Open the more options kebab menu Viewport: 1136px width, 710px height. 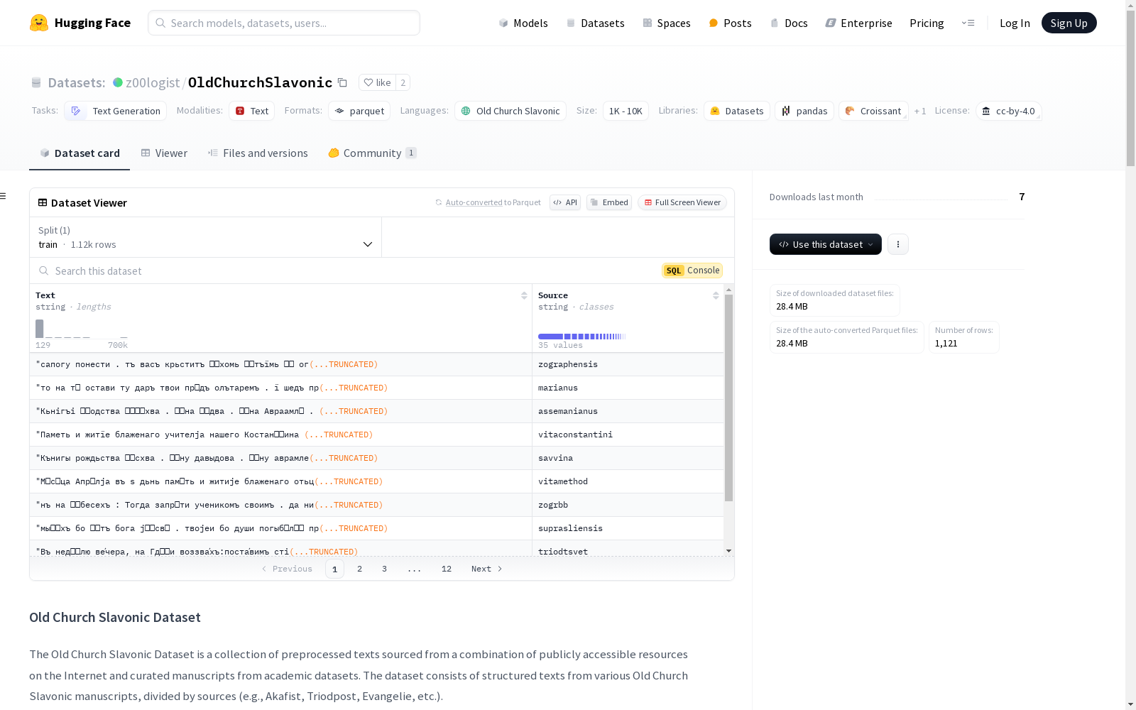pyautogui.click(x=898, y=244)
